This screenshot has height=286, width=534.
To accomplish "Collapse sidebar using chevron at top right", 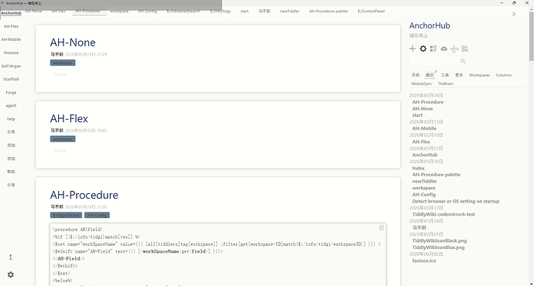I will (x=514, y=14).
